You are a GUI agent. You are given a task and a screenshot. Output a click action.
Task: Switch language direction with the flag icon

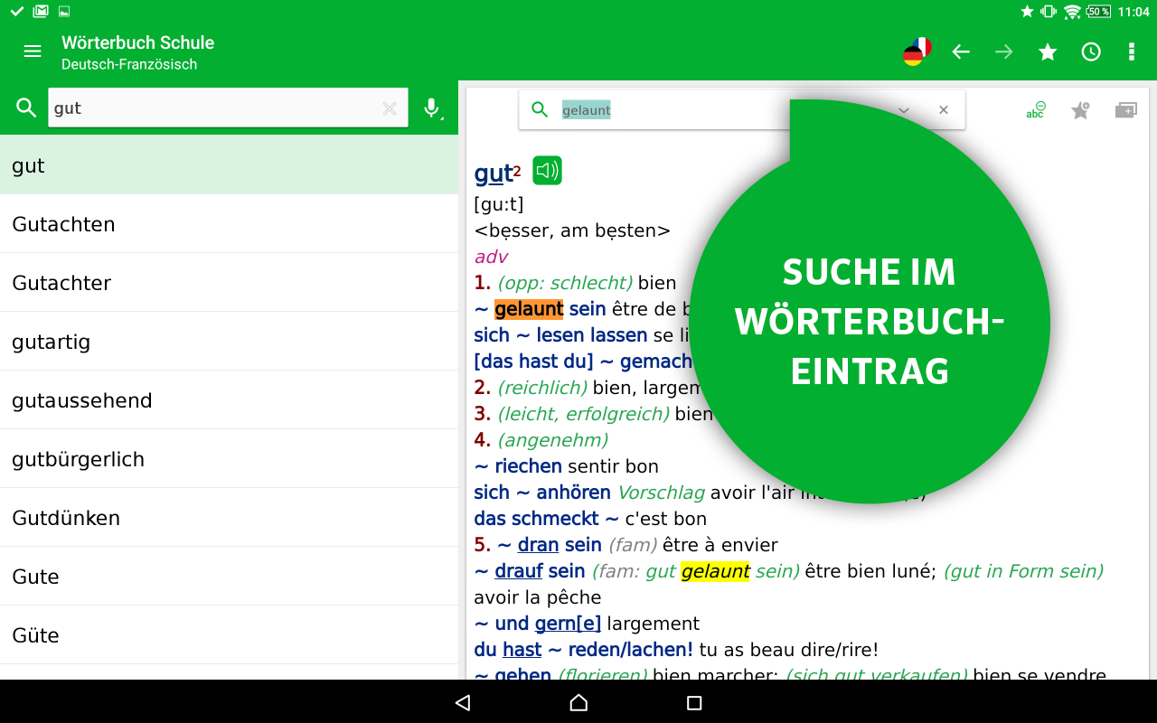(x=917, y=52)
